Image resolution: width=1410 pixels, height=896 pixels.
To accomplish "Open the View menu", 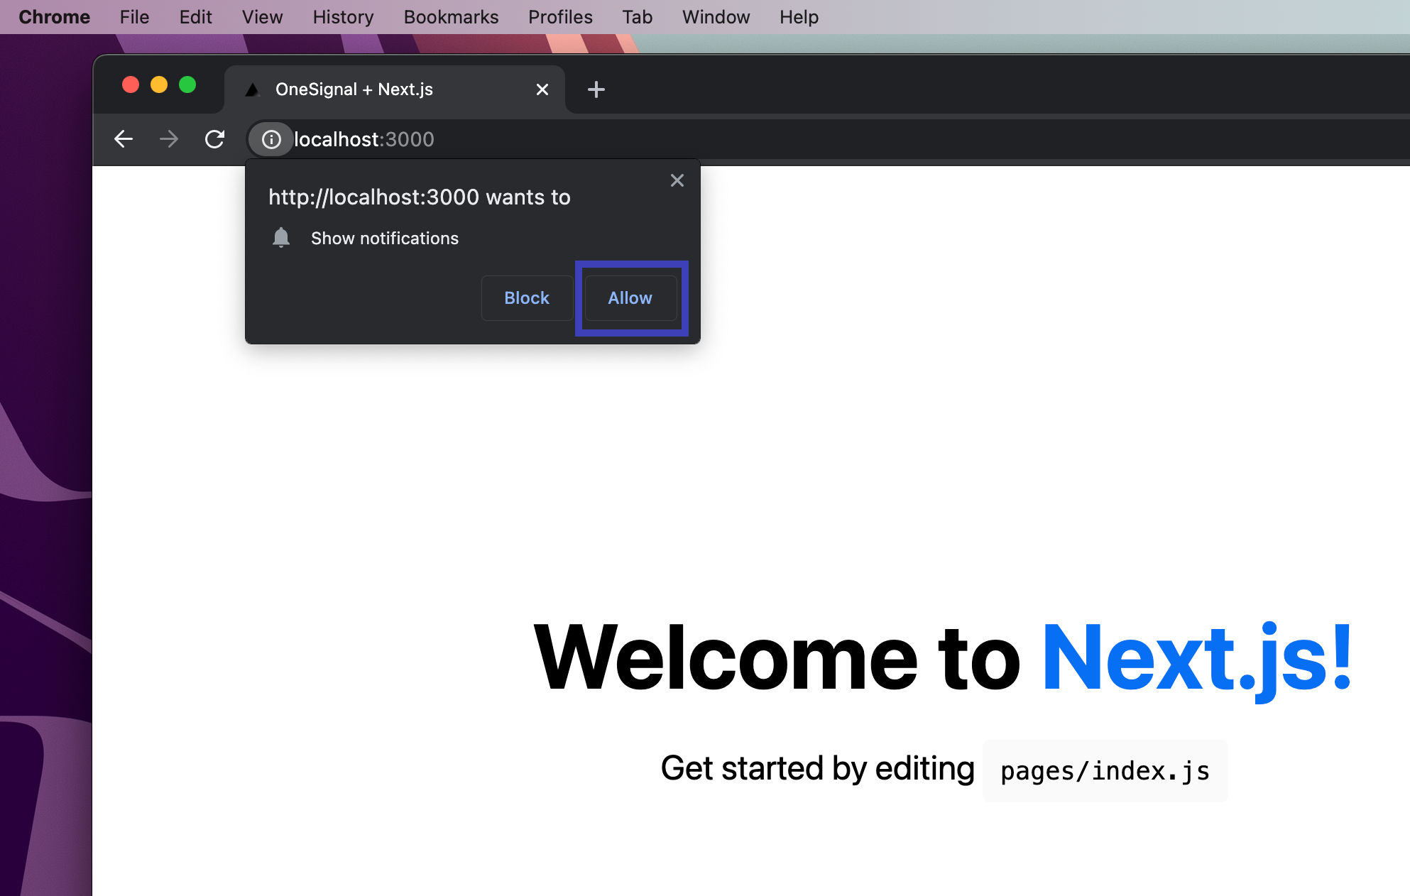I will pyautogui.click(x=262, y=17).
